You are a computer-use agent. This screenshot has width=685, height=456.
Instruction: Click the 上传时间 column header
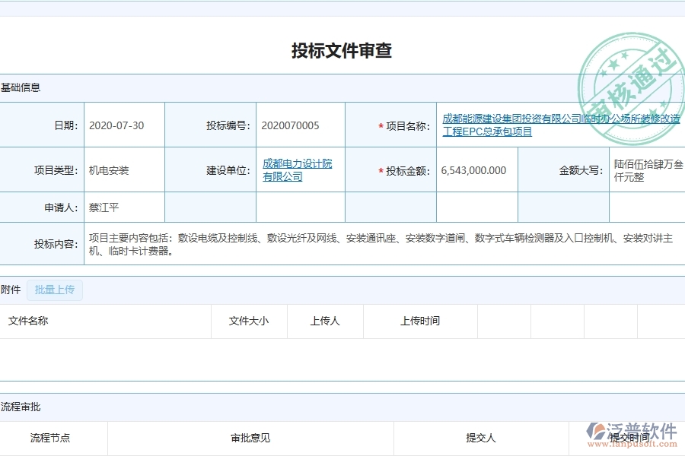[421, 321]
